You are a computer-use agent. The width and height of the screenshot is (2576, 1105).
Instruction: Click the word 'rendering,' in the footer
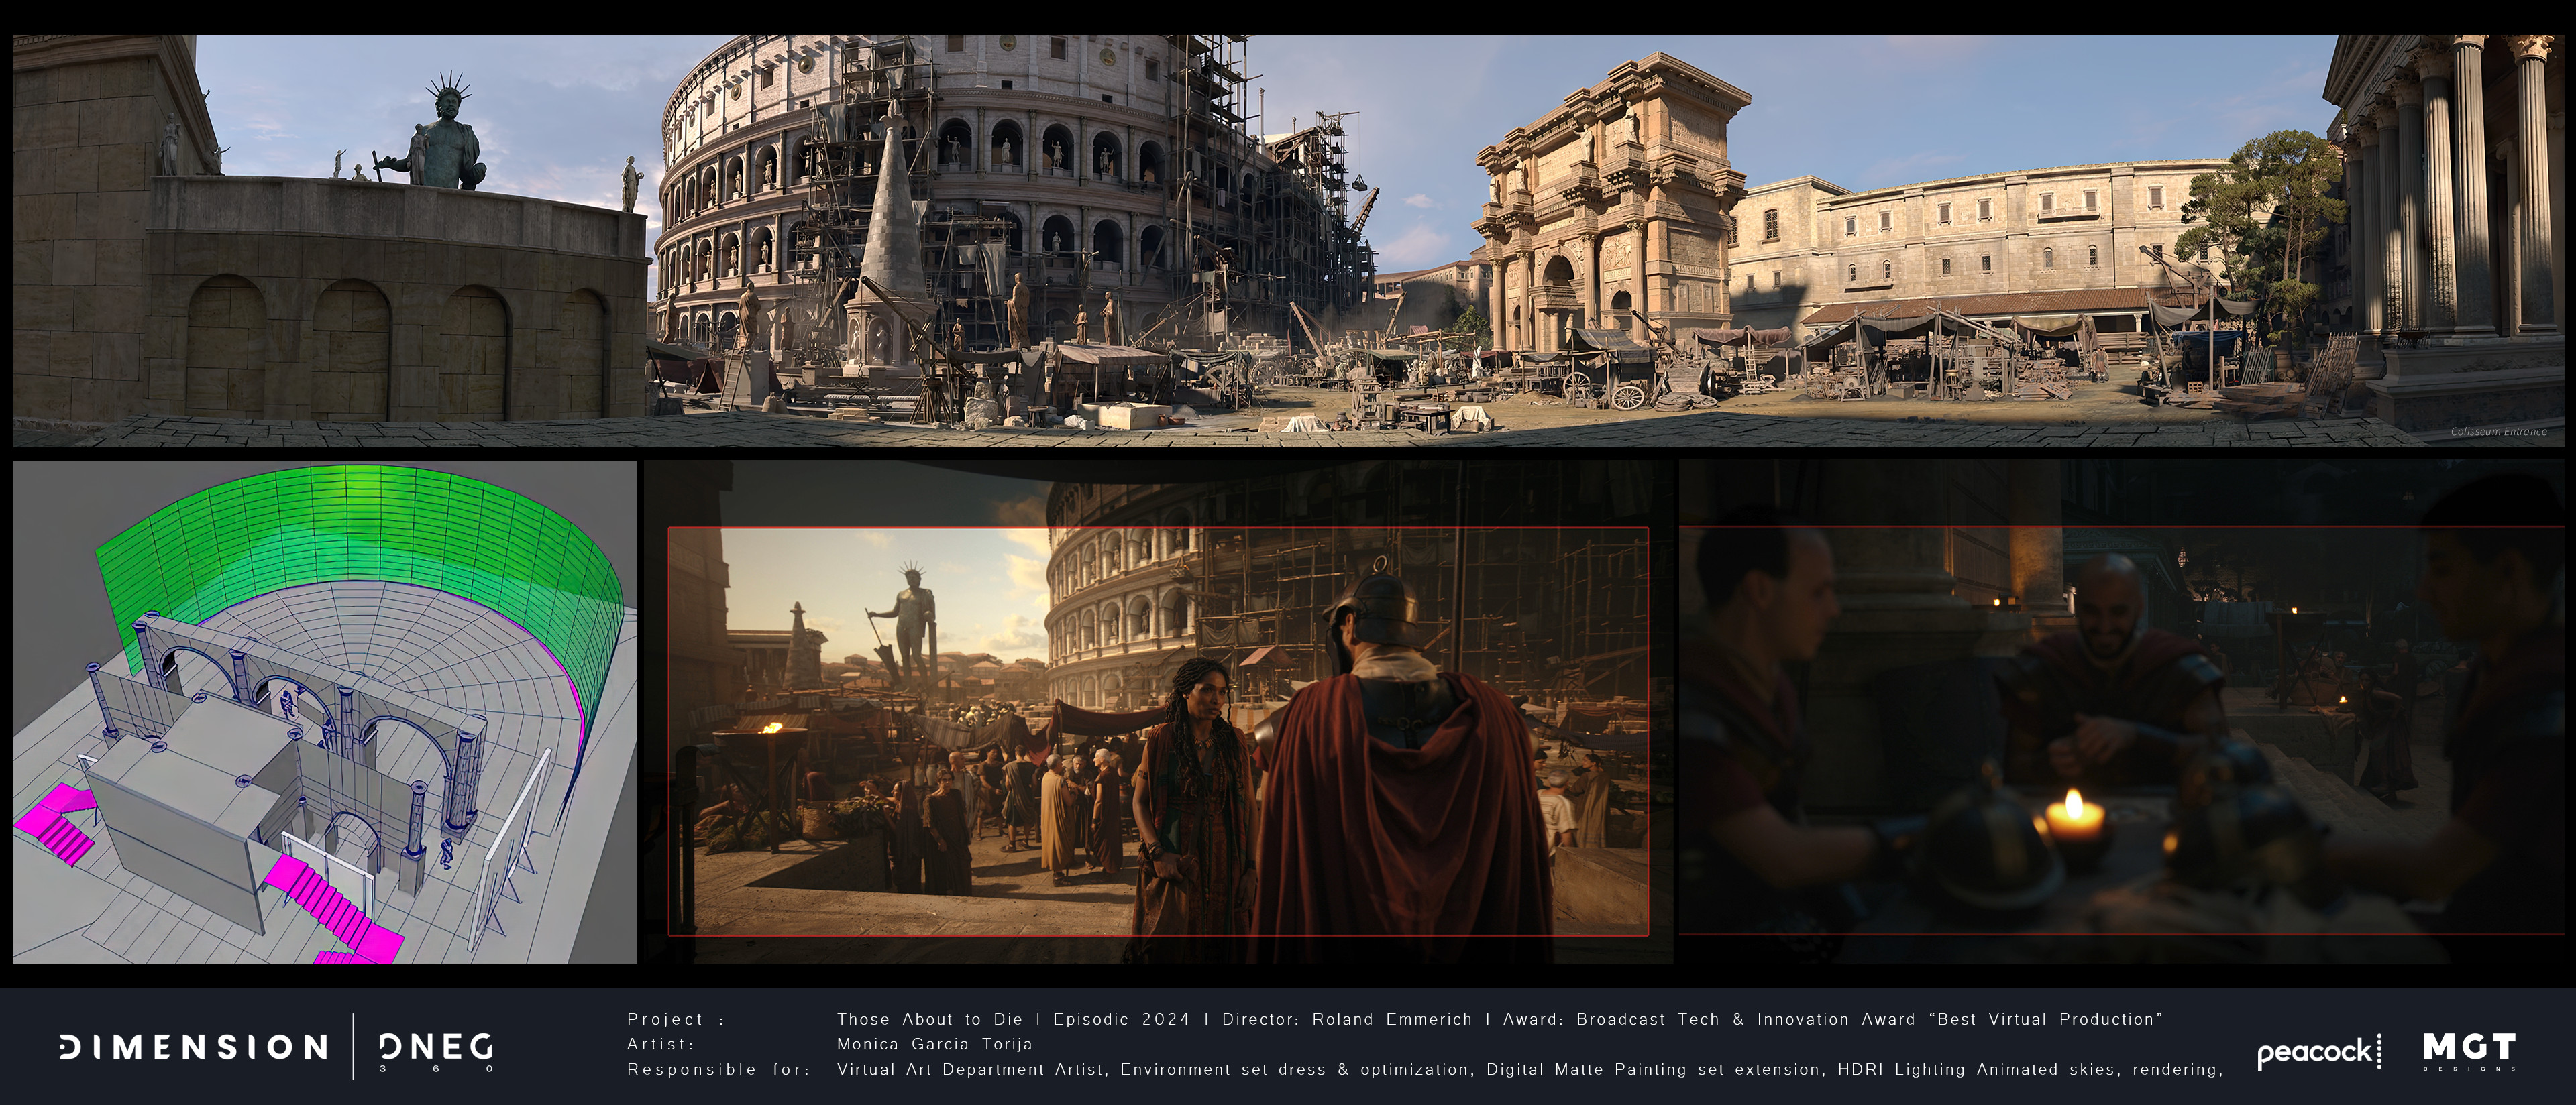click(x=2178, y=1070)
